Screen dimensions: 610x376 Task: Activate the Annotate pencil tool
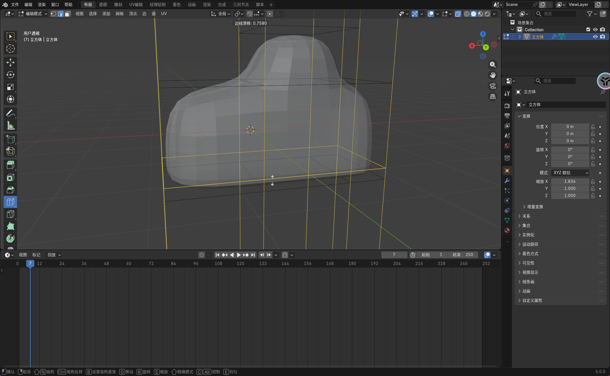pos(10,113)
